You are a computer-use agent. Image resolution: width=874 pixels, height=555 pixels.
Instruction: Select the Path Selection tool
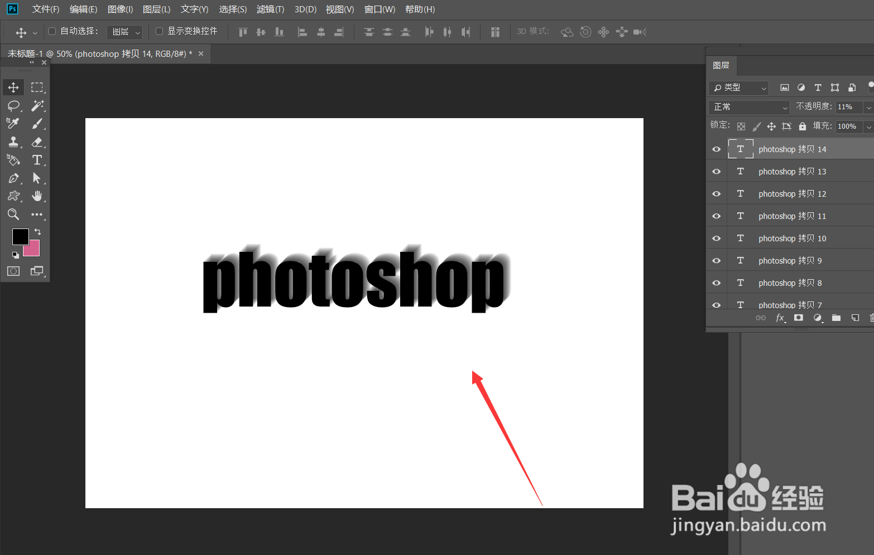tap(37, 178)
